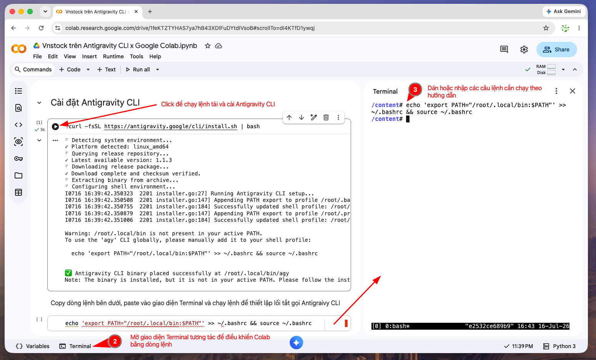Viewport: 596px width, 360px height.
Task: Open the code snippets sidebar icon
Action: coord(18,125)
